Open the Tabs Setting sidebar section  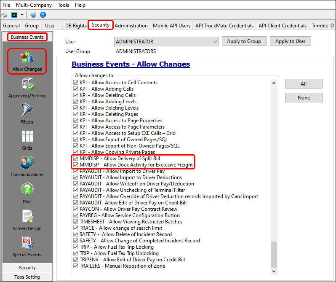click(27, 277)
